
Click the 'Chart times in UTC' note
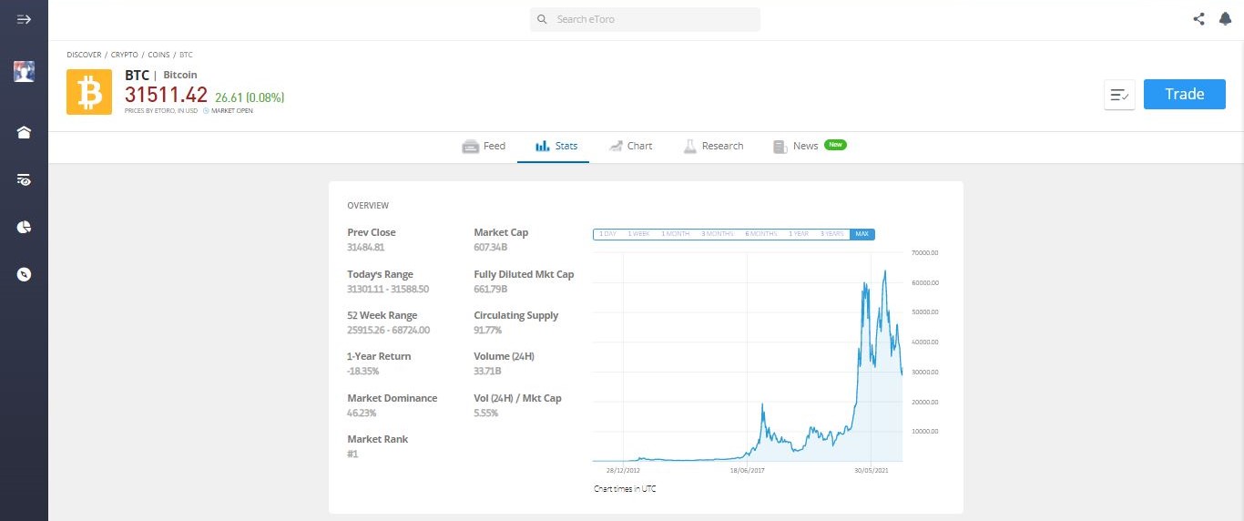(625, 489)
